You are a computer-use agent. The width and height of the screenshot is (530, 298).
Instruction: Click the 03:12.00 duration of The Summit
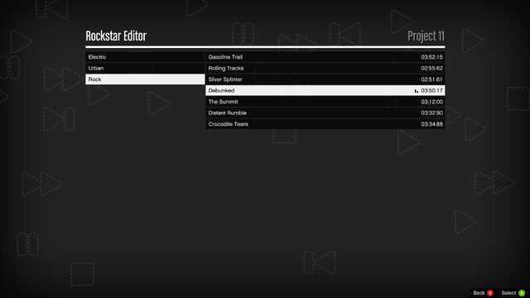pyautogui.click(x=431, y=102)
